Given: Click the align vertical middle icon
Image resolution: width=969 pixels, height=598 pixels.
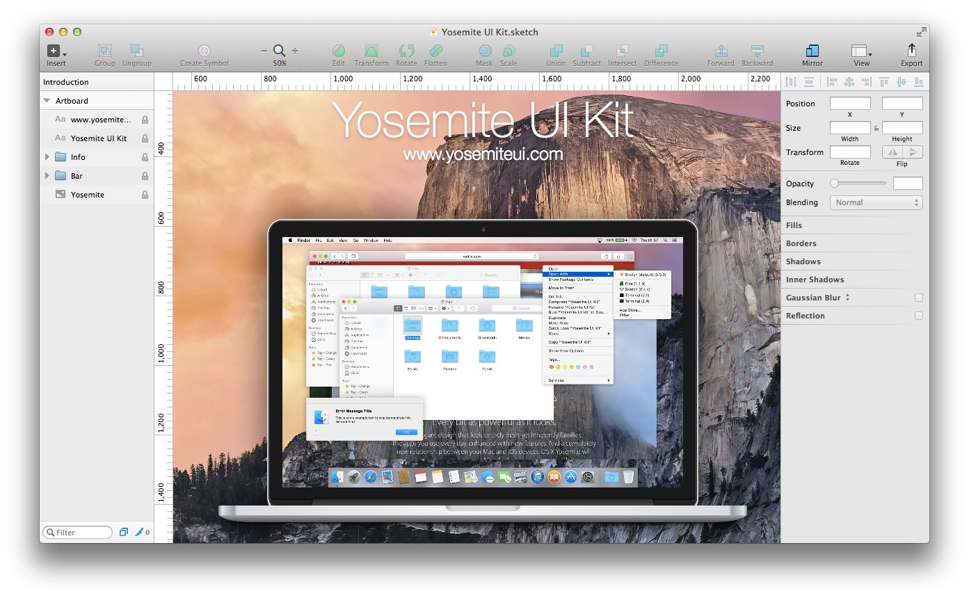Looking at the screenshot, I should click(902, 82).
